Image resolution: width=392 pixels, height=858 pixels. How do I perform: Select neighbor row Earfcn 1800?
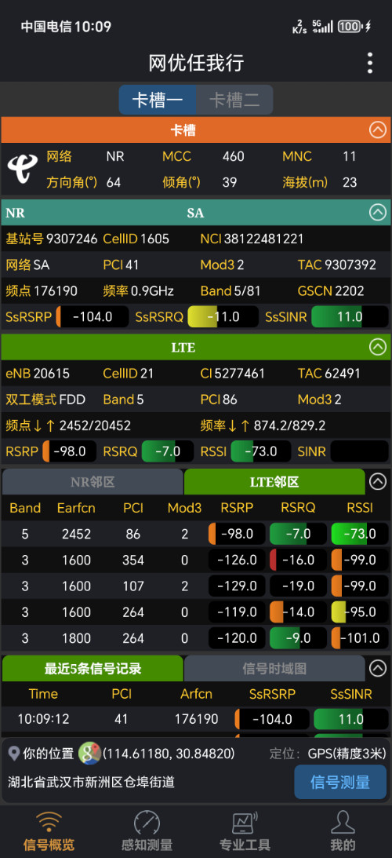[x=196, y=638]
